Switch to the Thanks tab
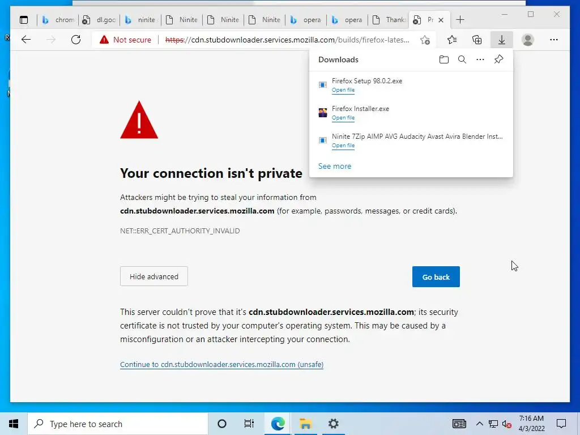 (x=389, y=20)
